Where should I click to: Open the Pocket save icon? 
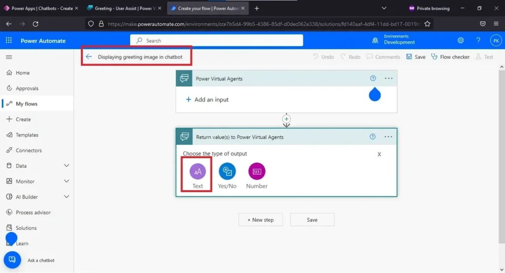click(482, 24)
